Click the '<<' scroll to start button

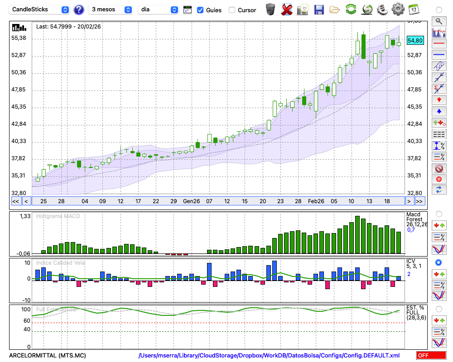click(15, 201)
